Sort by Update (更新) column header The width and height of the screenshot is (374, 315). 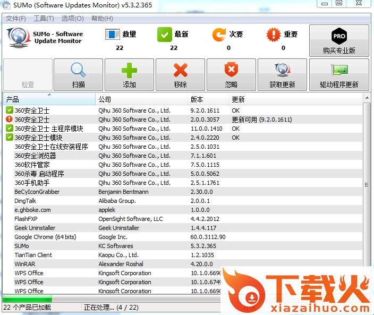point(295,99)
